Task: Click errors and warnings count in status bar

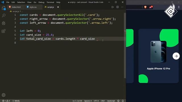Action: tap(6, 101)
